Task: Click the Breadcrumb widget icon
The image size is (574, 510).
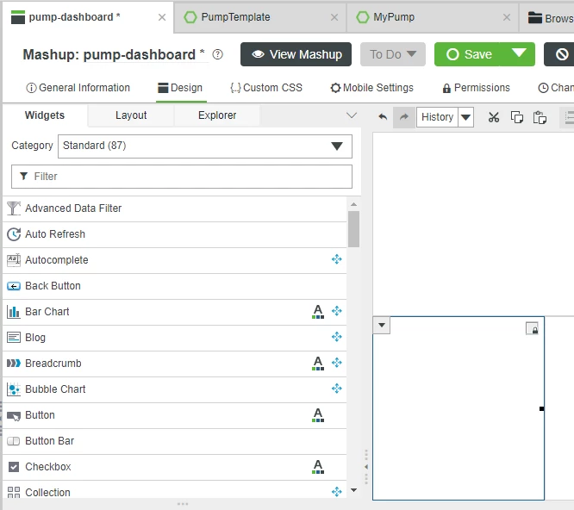Action: click(14, 364)
